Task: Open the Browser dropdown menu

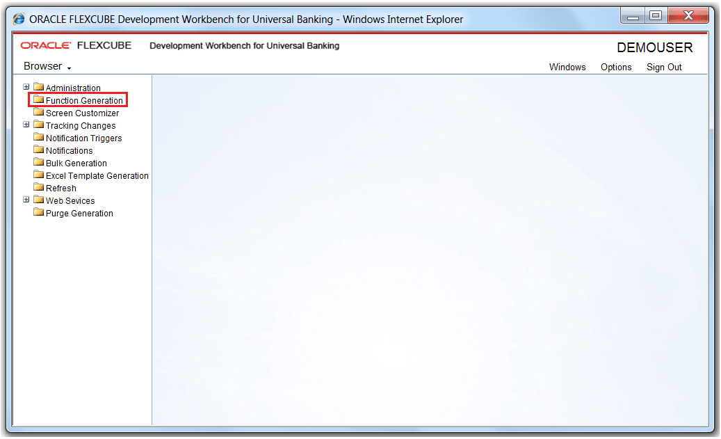Action: (47, 66)
